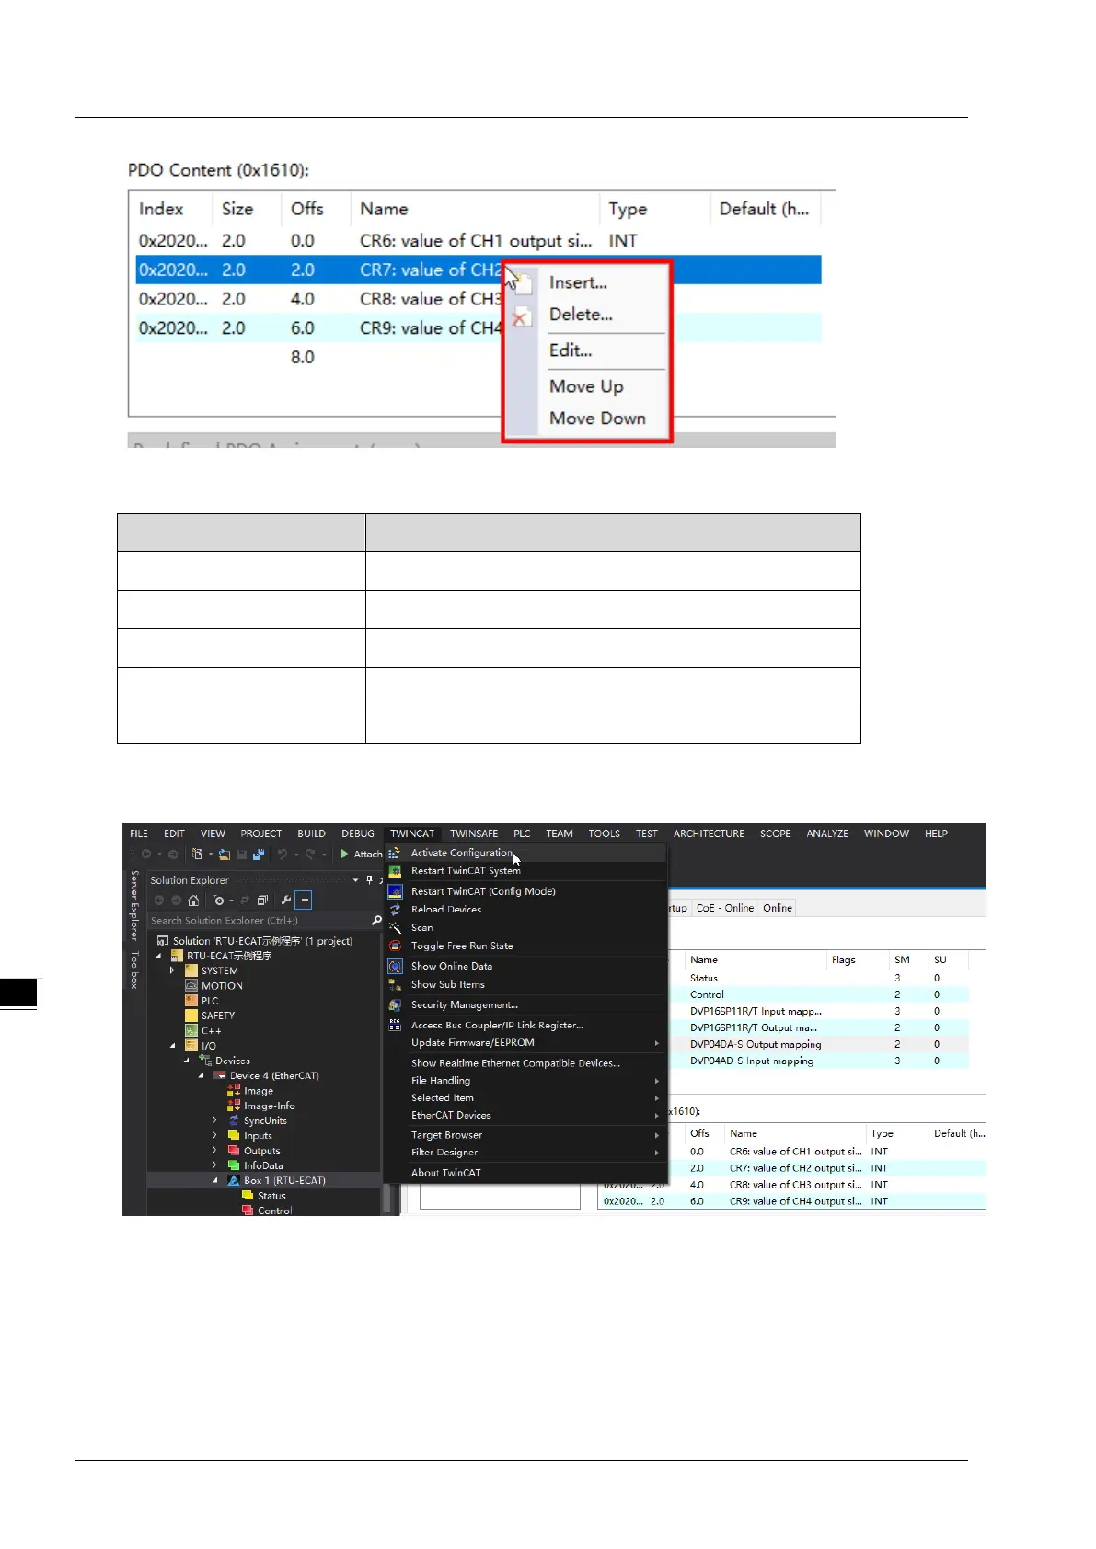Open the Server Explorer side panel

pyautogui.click(x=134, y=904)
